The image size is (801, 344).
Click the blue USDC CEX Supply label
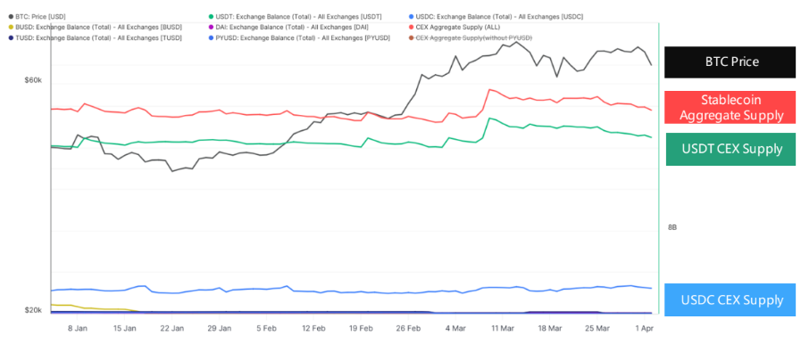point(730,299)
